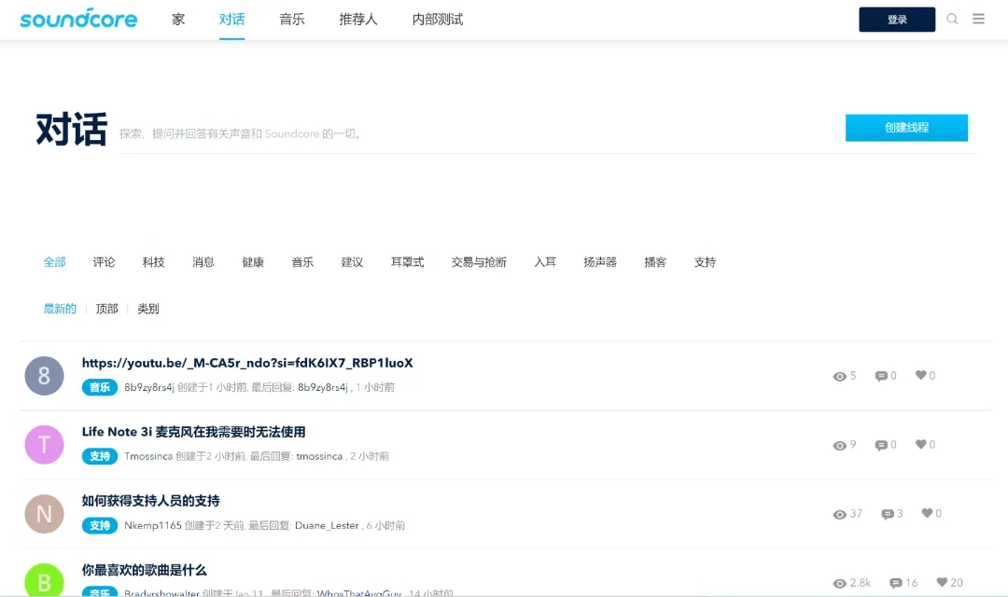Click the views icon on the first thread
This screenshot has width=1008, height=597.
tap(840, 375)
